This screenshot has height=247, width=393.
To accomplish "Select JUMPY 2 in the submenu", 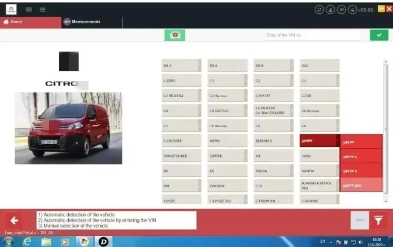I will click(361, 157).
